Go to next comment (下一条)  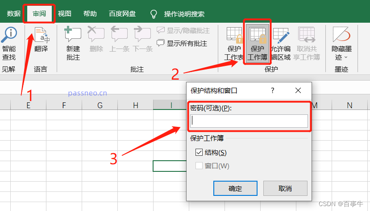click(142, 39)
